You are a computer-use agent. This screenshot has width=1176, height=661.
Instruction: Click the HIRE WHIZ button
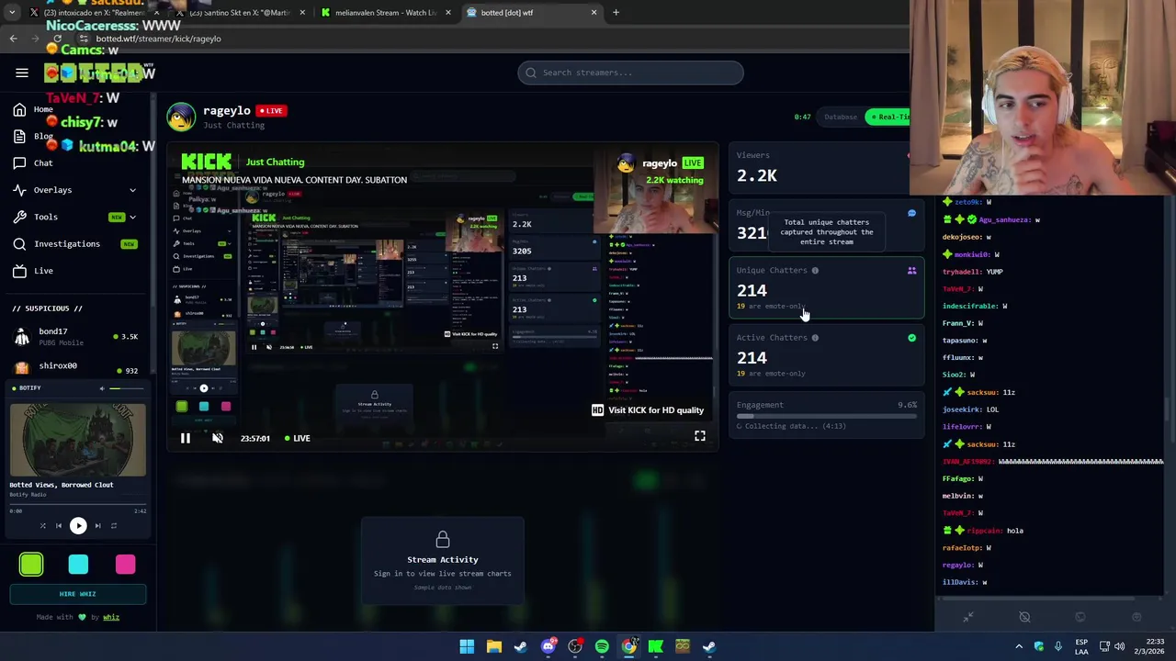[x=78, y=594]
